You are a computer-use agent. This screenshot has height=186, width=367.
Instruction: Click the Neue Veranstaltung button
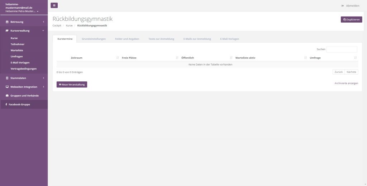72,85
